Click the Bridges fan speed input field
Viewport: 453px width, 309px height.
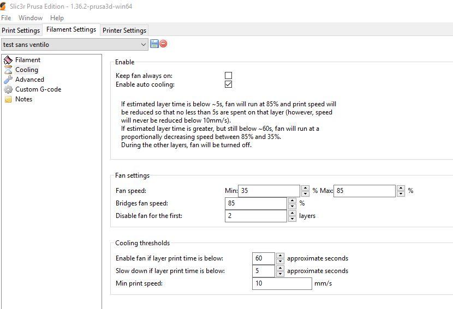255,203
